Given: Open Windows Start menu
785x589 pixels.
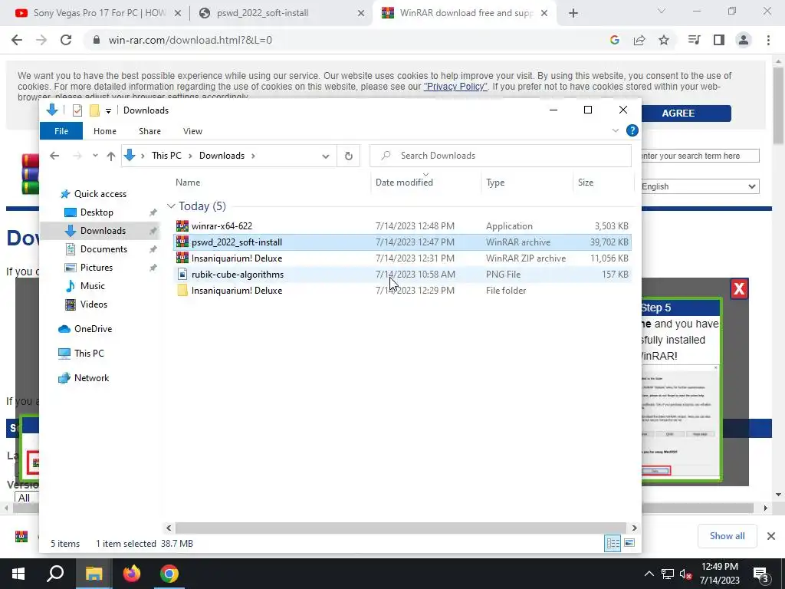Looking at the screenshot, I should (x=18, y=574).
